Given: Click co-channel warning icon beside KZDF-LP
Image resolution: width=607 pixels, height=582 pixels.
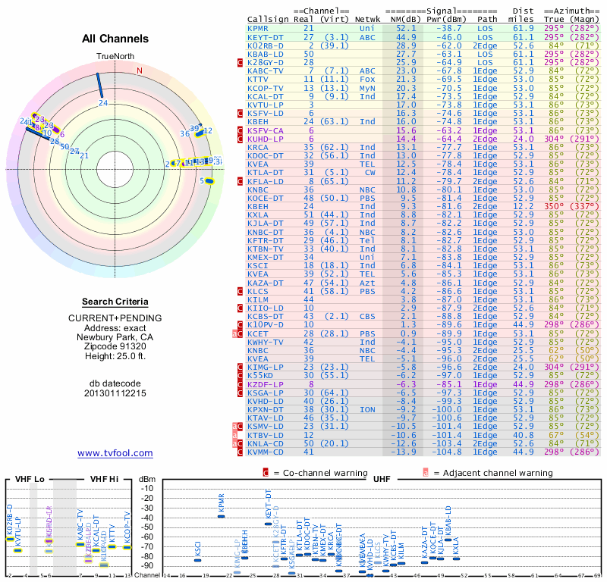Looking at the screenshot, I should (x=240, y=384).
